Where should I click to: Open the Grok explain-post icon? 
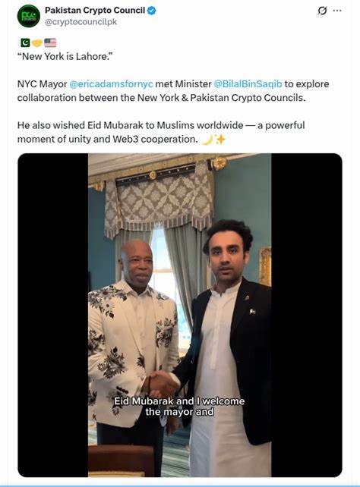(x=322, y=11)
